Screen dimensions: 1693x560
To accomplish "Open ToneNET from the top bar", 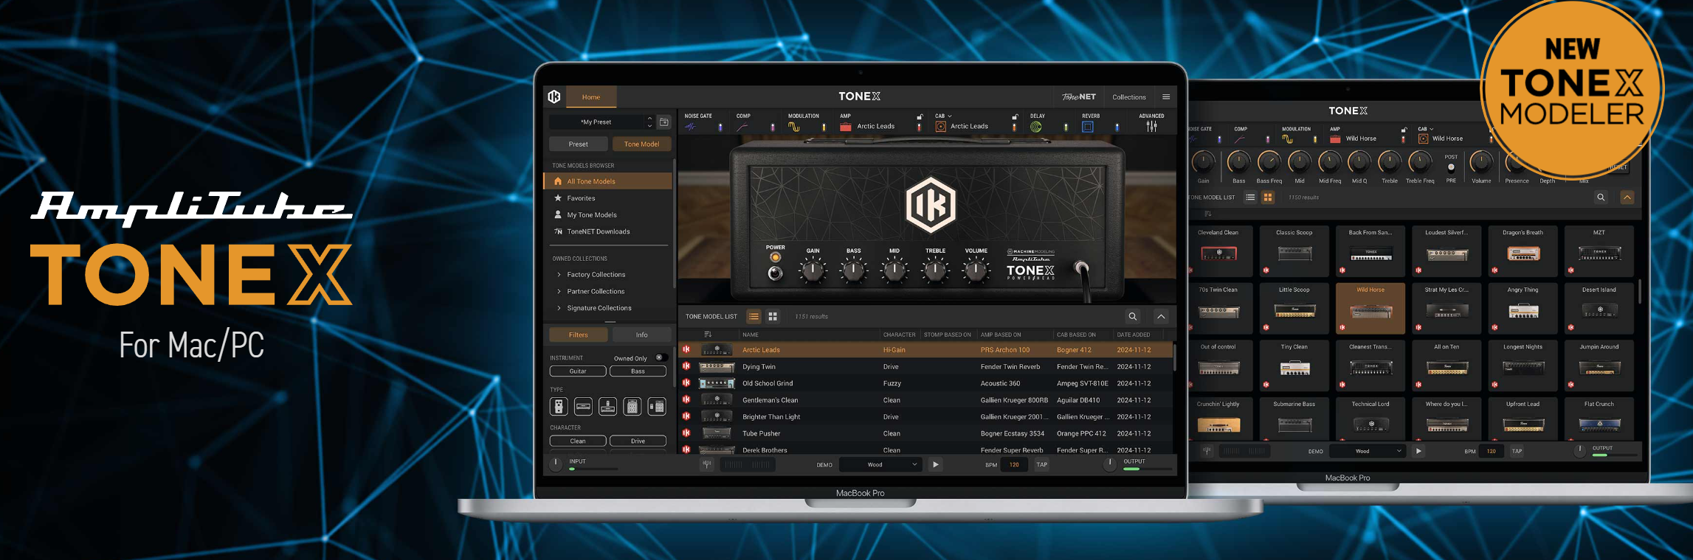I will click(x=1079, y=97).
